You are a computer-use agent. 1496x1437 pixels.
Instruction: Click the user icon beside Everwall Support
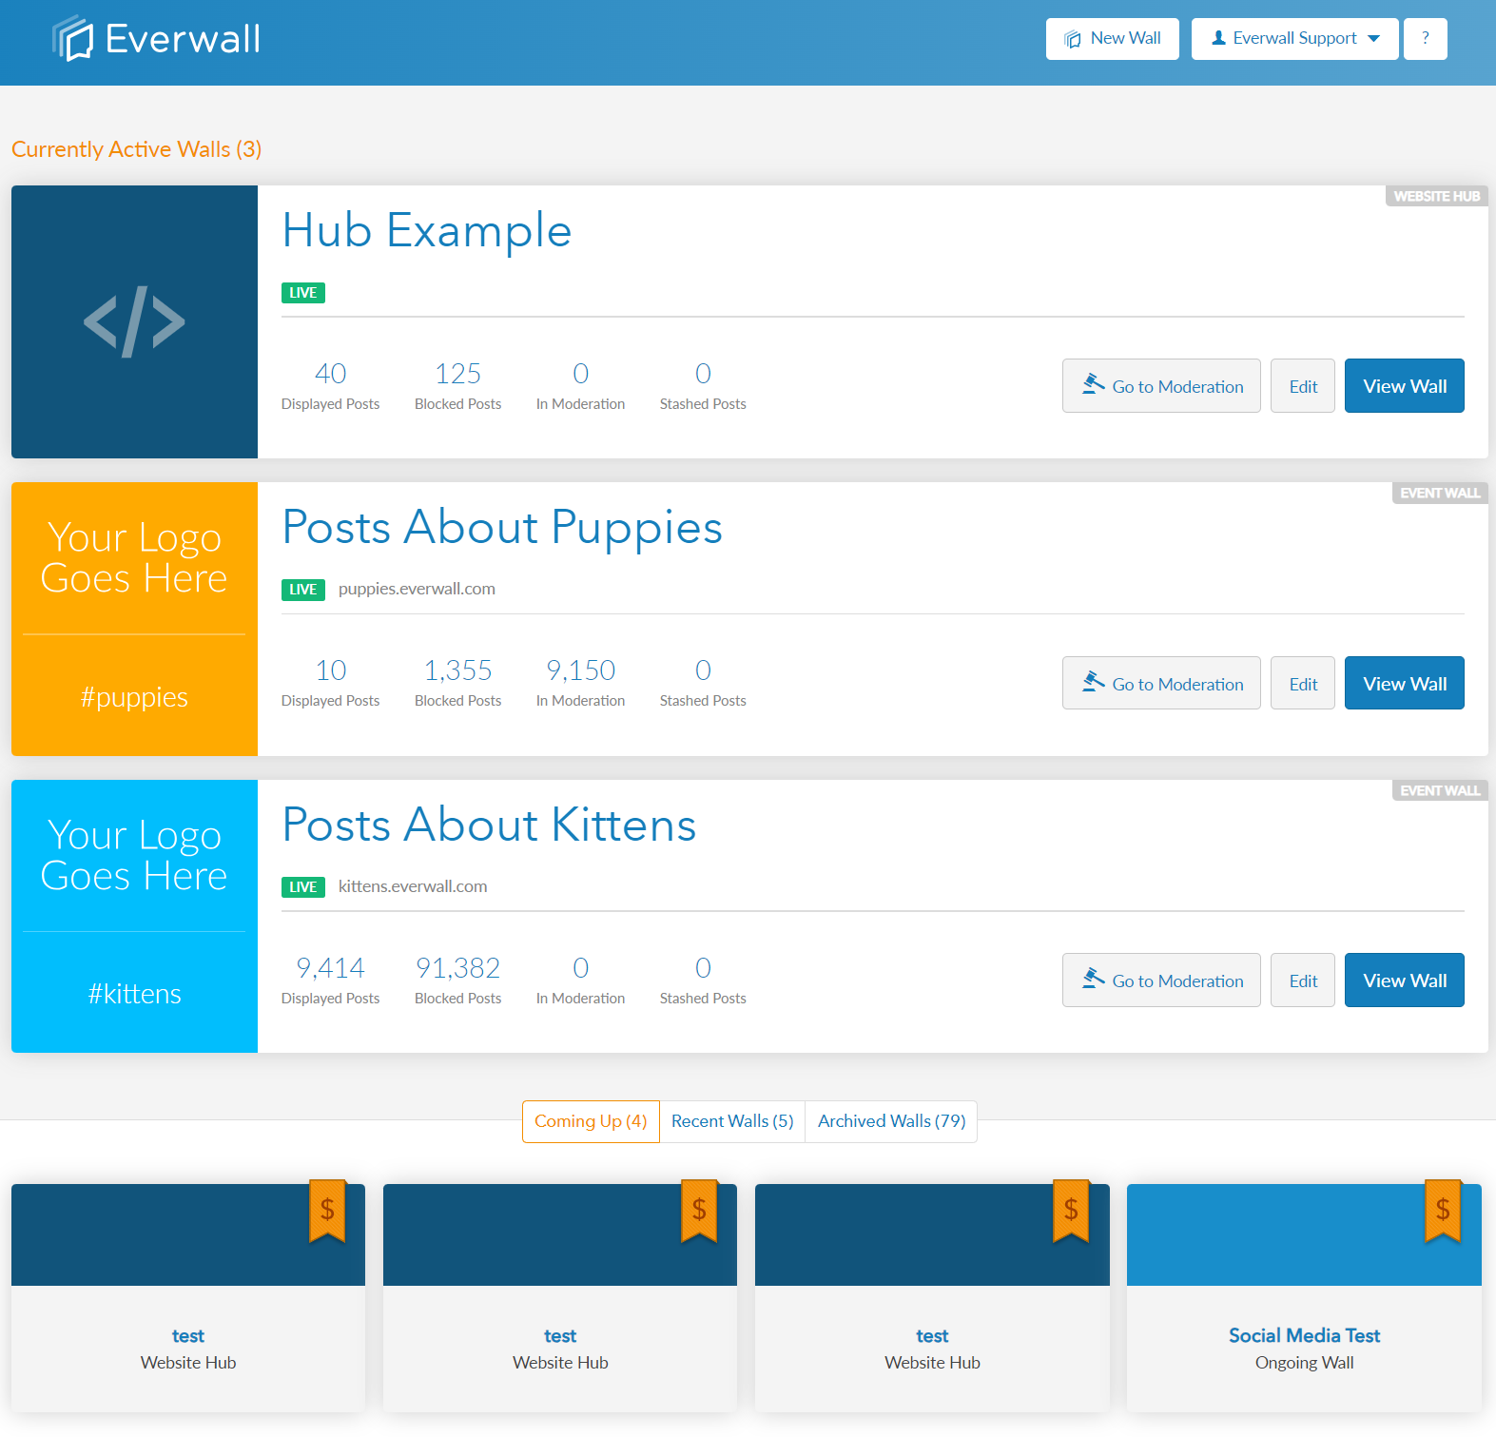[1218, 38]
